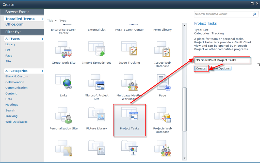Click the search magnifier icon
Viewport: 260px width, 163px height.
pyautogui.click(x=254, y=14)
